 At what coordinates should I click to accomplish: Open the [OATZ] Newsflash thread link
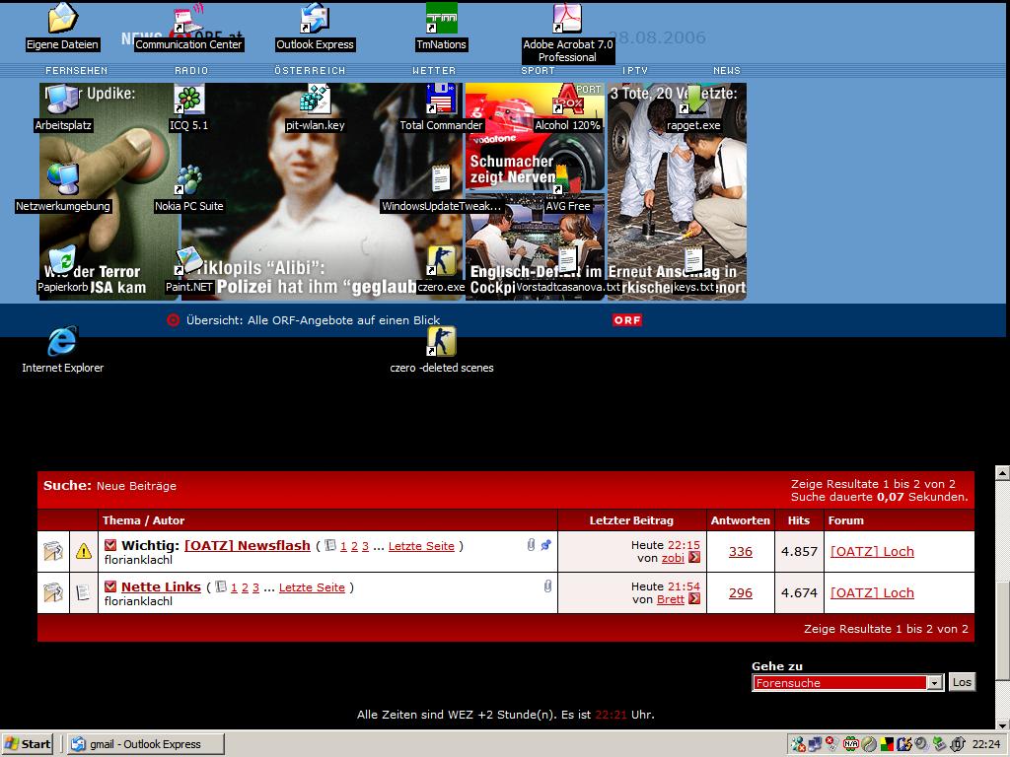click(x=247, y=545)
